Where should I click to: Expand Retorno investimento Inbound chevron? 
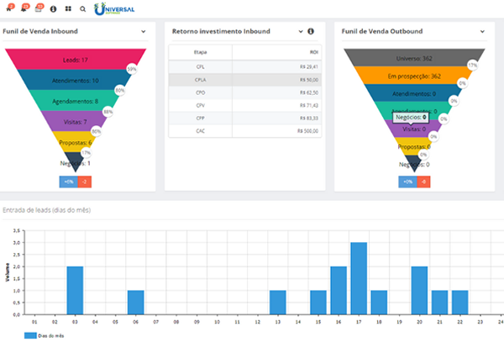301,31
